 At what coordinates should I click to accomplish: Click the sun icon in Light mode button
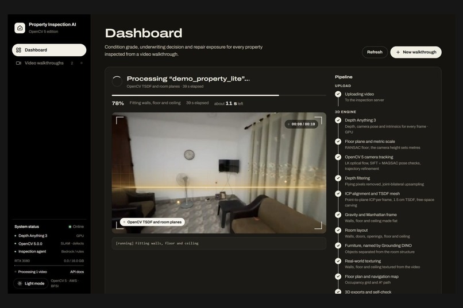20,283
